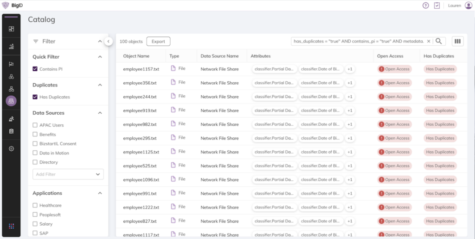Viewport: 475px width, 239px height.
Task: Click the Object Name column header
Action: point(136,56)
